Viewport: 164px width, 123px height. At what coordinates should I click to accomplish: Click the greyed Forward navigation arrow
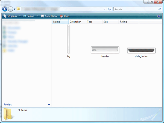point(11,9)
